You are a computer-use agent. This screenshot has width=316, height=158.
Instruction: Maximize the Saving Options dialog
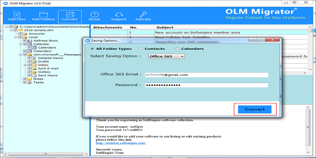261,40
